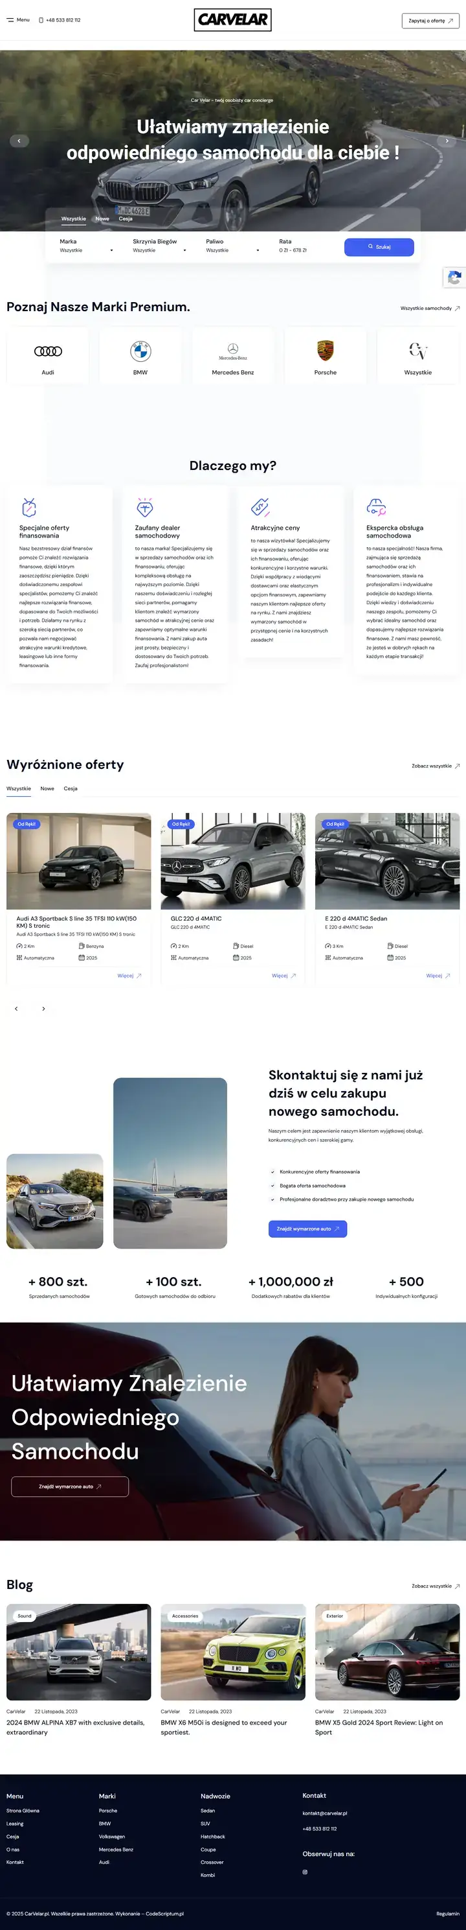Viewport: 466px width, 1930px height.
Task: Open the GLC 220 d 4MATIC car image
Action: [232, 861]
